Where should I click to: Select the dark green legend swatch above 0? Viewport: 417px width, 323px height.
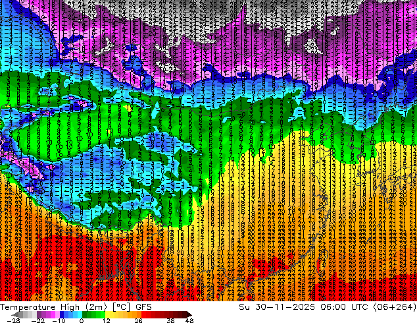coord(84,314)
